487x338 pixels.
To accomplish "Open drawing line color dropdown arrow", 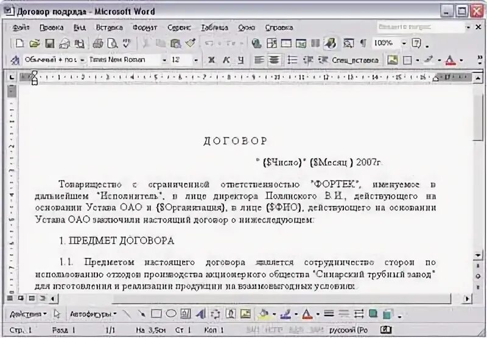I will [296, 314].
